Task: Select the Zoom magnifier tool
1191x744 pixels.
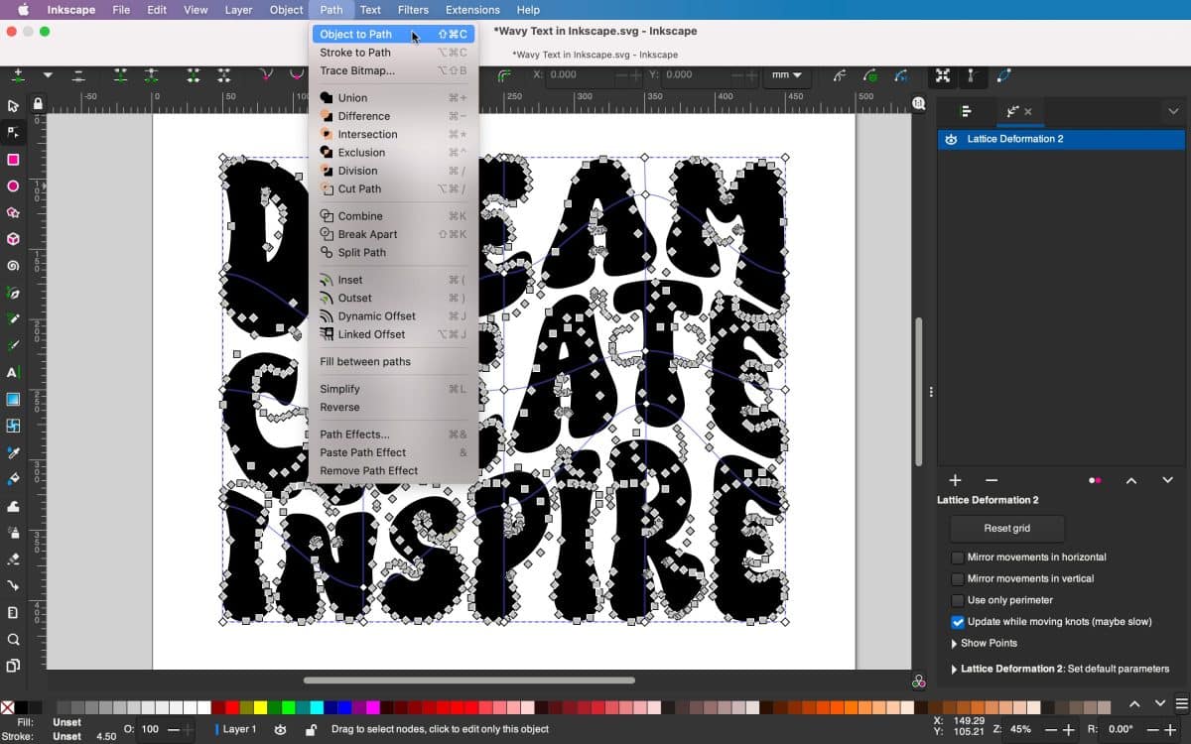Action: click(13, 640)
